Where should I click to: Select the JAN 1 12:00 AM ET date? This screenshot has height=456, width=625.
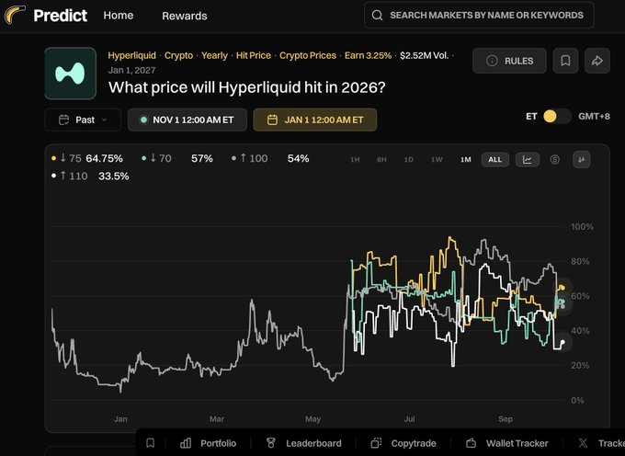(315, 120)
